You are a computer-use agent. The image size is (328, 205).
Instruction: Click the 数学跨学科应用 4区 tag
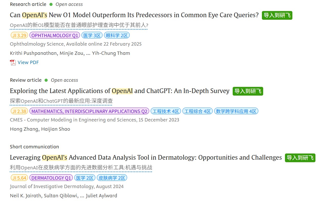click(x=236, y=111)
